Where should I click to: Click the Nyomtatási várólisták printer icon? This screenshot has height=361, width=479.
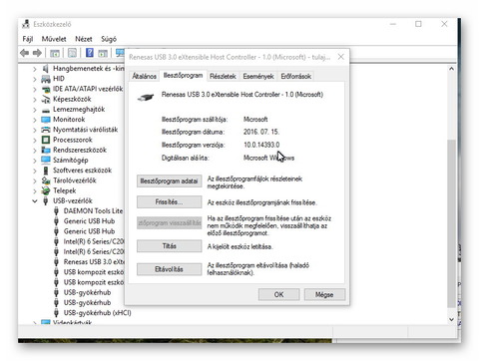click(x=46, y=130)
